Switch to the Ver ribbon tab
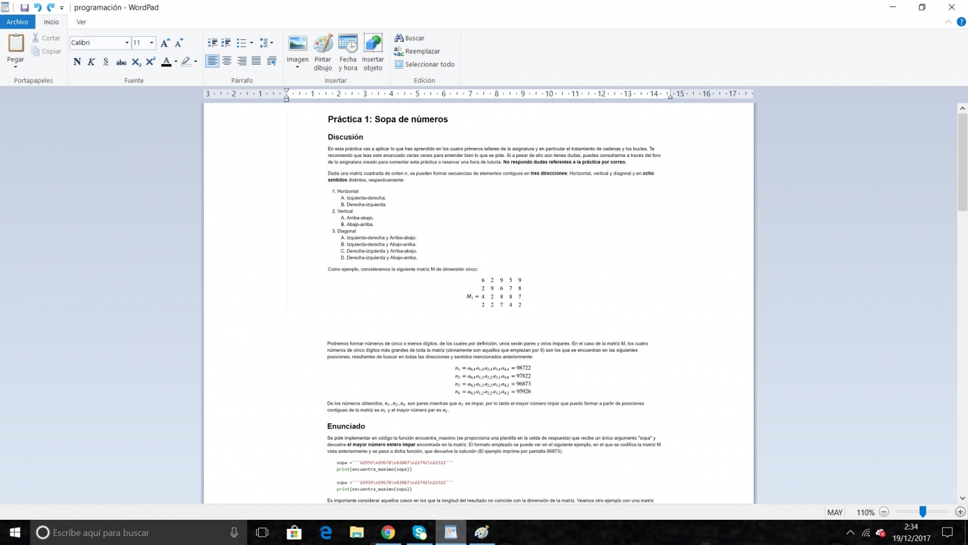This screenshot has width=968, height=545. [81, 22]
